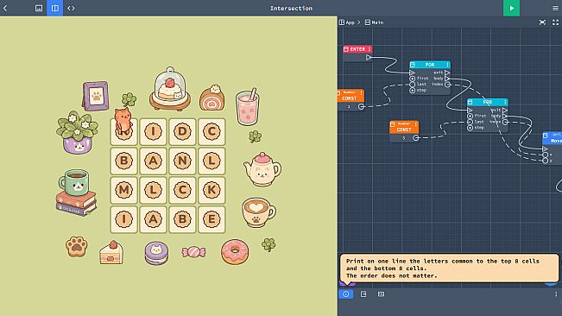The image size is (562, 316).
Task: Switch to the game-only view layout
Action: click(x=39, y=8)
